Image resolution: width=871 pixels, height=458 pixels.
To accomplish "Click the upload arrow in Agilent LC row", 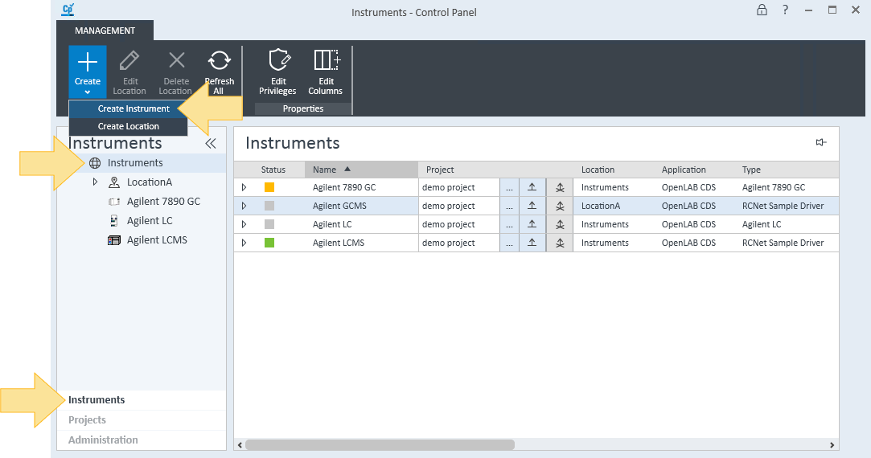I will [532, 224].
